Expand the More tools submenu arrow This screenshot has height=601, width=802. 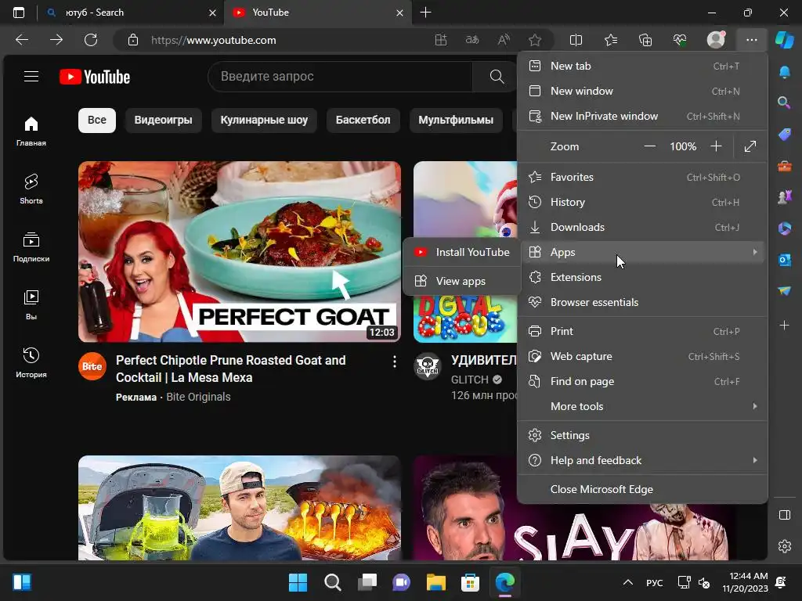[x=755, y=406]
